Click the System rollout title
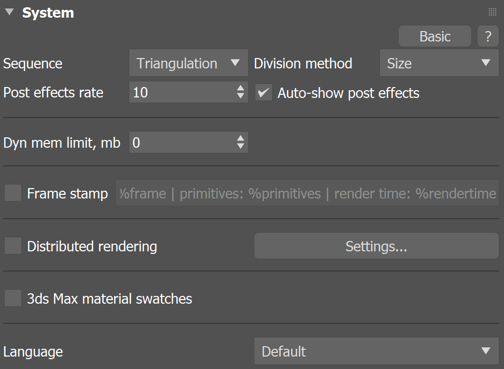504x369 pixels. [x=48, y=12]
